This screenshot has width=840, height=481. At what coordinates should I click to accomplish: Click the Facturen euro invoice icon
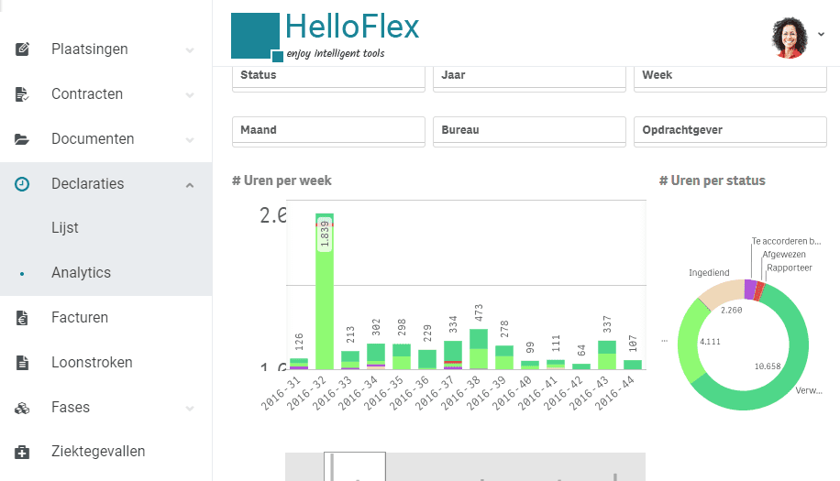22,318
